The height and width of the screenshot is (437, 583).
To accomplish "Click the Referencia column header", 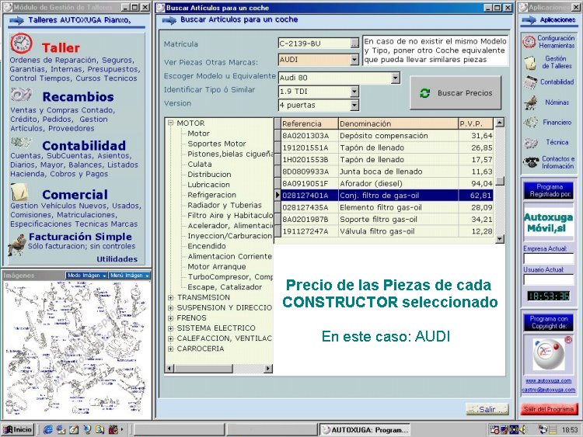I will point(309,123).
